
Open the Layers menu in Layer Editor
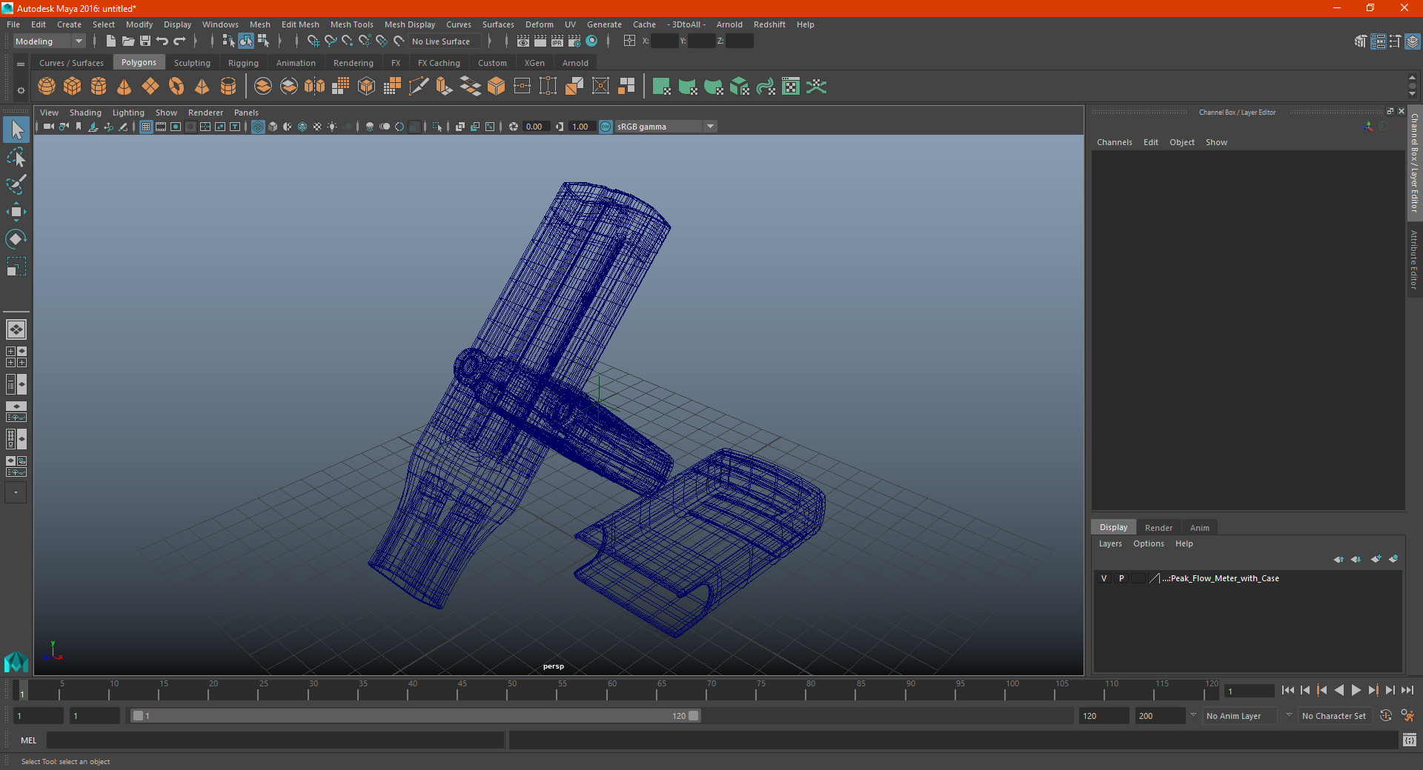point(1110,543)
